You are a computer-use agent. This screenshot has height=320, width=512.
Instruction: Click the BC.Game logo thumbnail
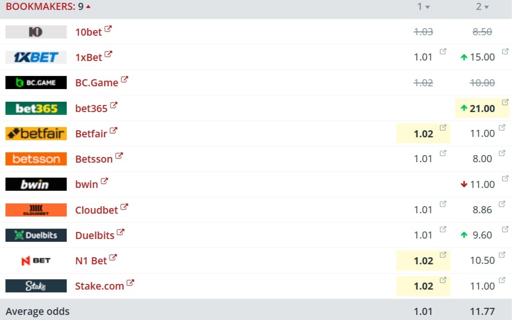[36, 82]
